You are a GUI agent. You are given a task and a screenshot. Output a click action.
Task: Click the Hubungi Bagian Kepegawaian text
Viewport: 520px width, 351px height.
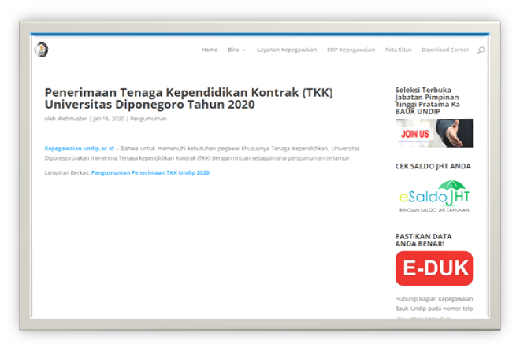pos(432,299)
